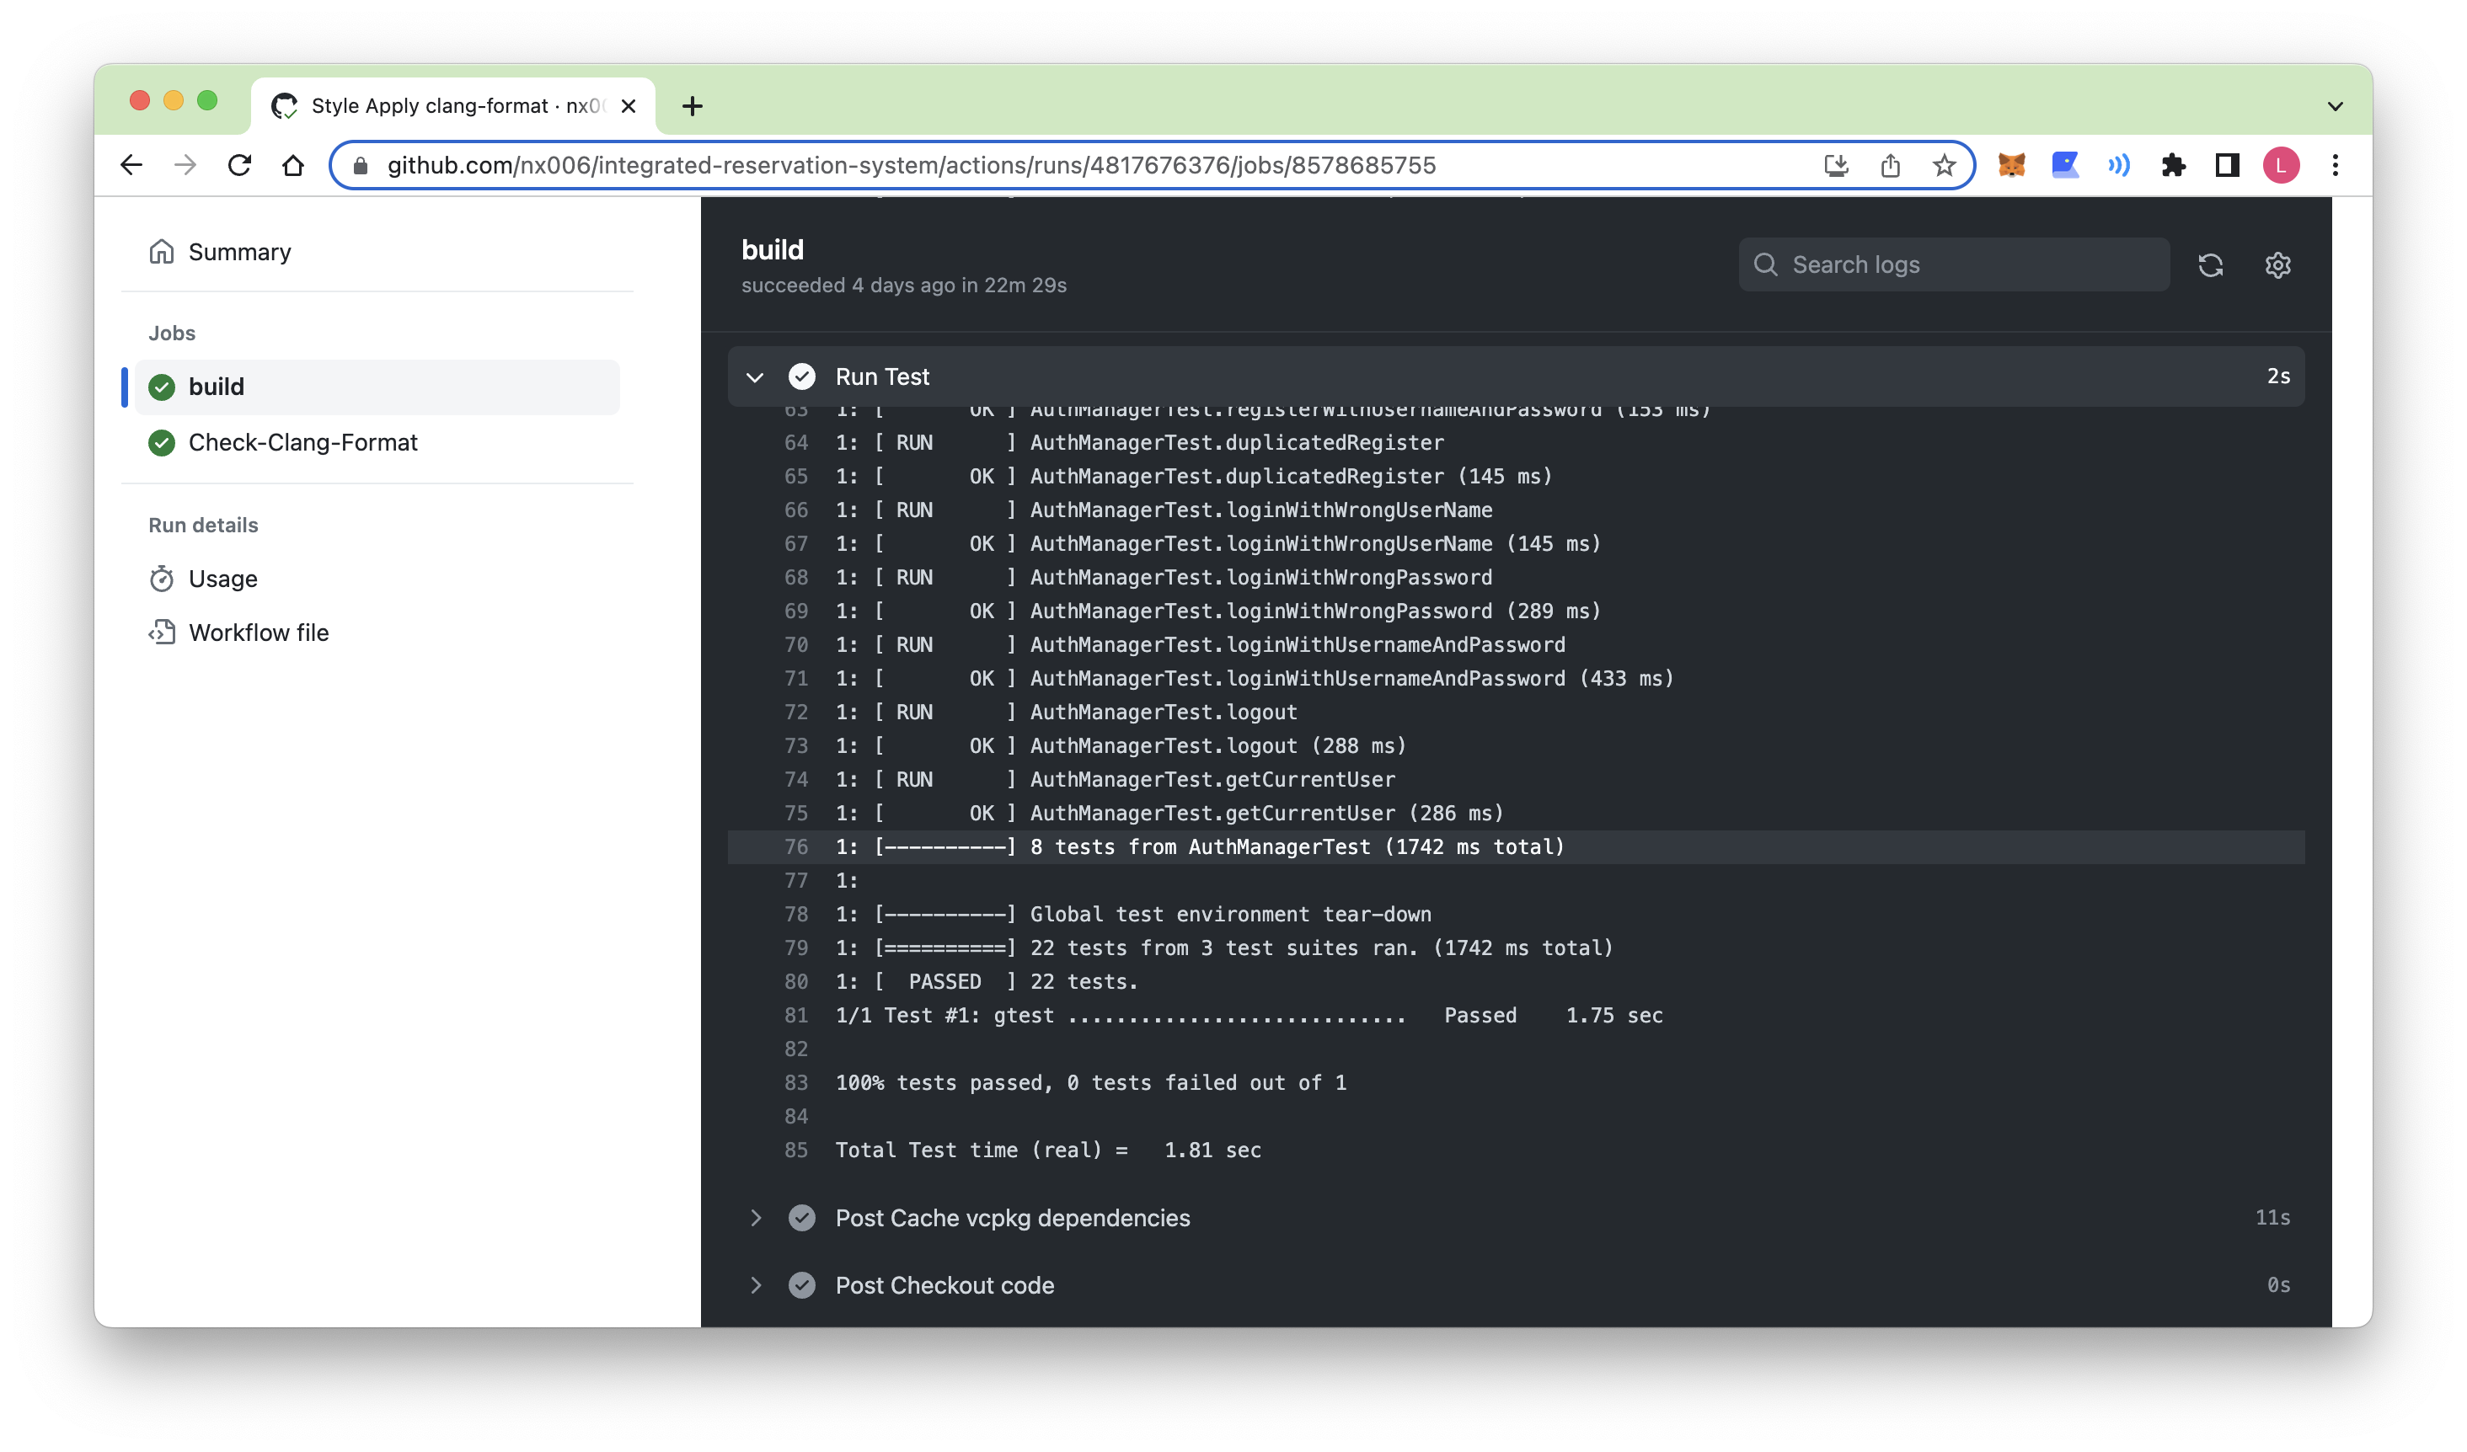2467x1452 pixels.
Task: Open the Extensions puzzle icon
Action: tap(2173, 165)
